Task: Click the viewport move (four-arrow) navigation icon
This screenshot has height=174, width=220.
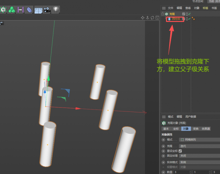Action: tap(143, 18)
